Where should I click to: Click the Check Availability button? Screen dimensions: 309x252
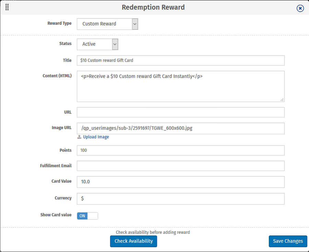click(x=133, y=241)
